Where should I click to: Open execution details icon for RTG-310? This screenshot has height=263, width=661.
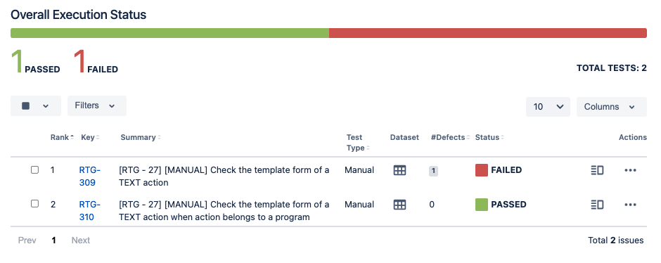pyautogui.click(x=597, y=205)
